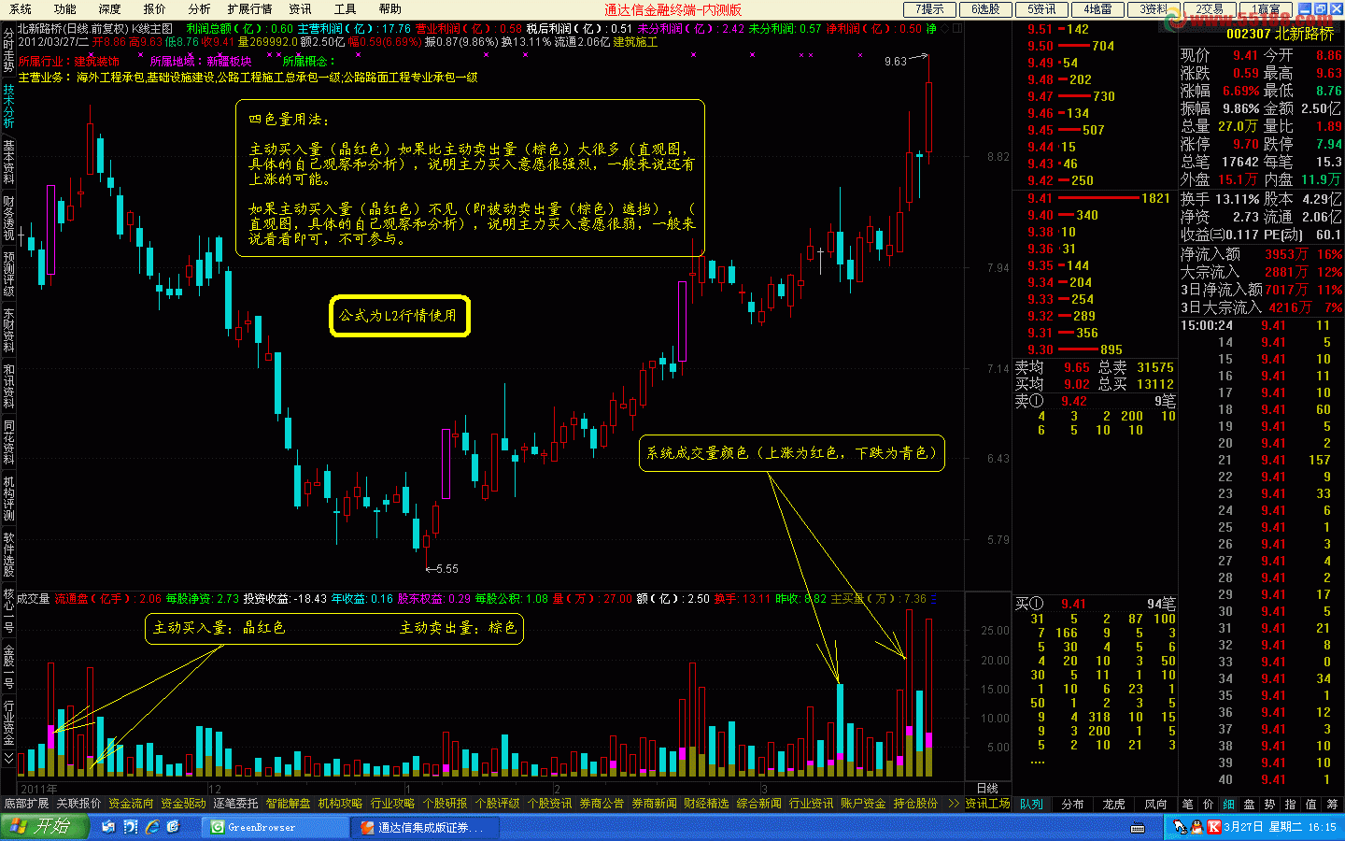Switch to 个股研报 bottom tab
The image size is (1345, 841).
click(445, 804)
